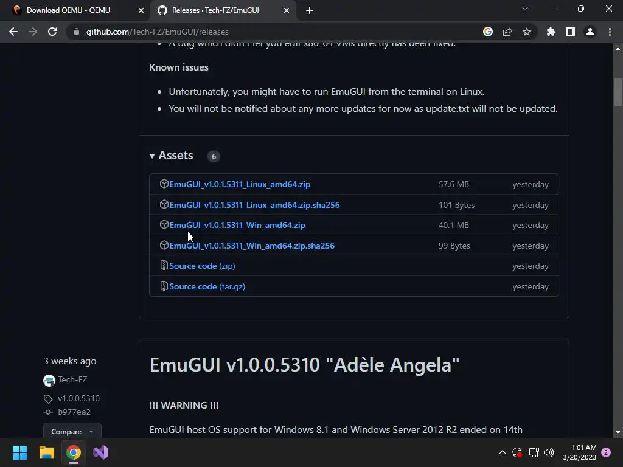
Task: Bookmark this page with the star icon
Action: pos(527,32)
